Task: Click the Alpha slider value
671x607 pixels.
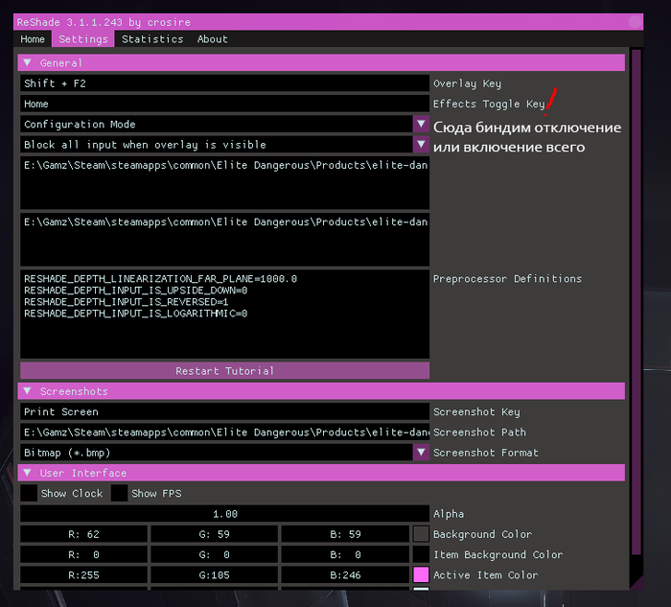Action: (x=224, y=514)
